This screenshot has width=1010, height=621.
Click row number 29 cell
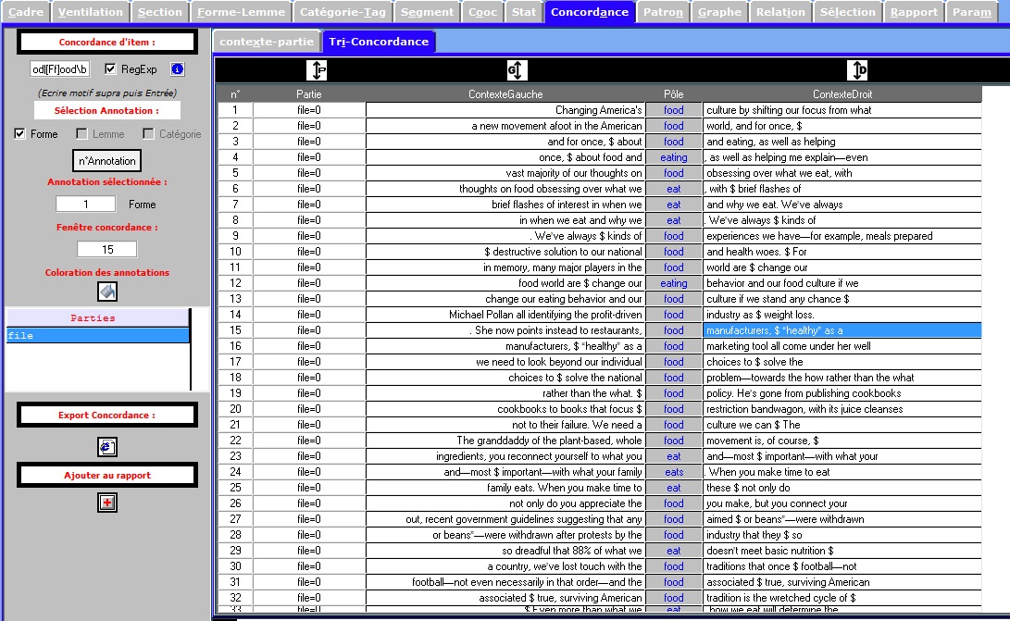point(235,551)
